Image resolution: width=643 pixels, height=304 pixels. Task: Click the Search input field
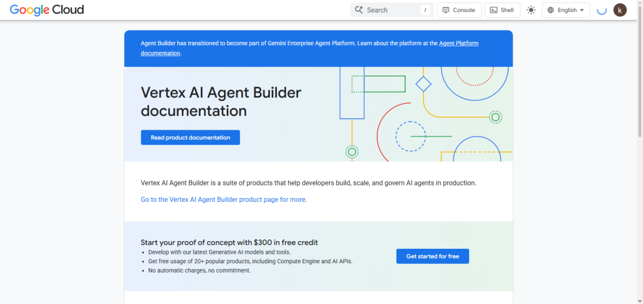tap(392, 10)
